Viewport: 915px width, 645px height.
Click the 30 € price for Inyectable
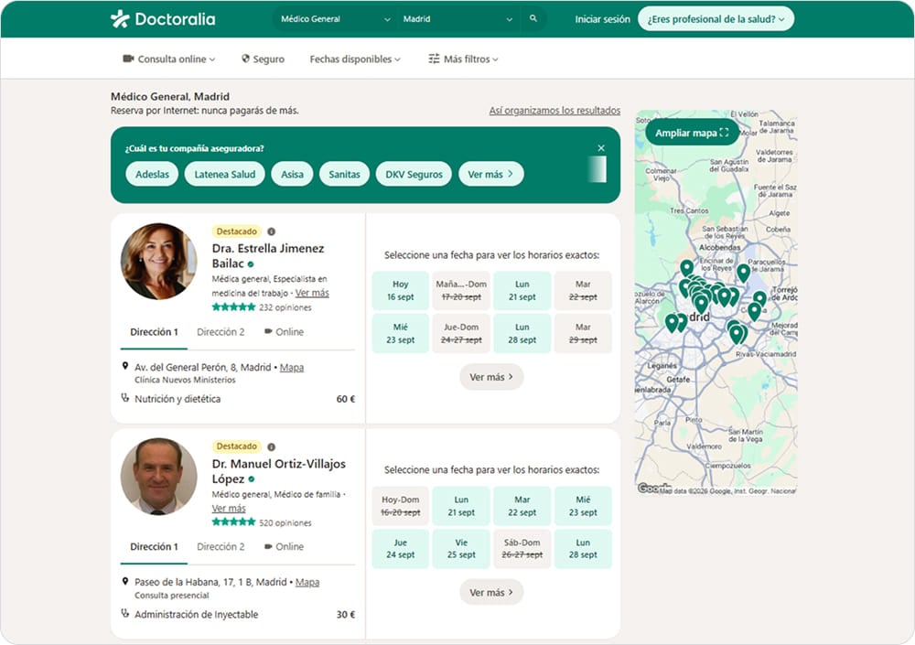346,614
